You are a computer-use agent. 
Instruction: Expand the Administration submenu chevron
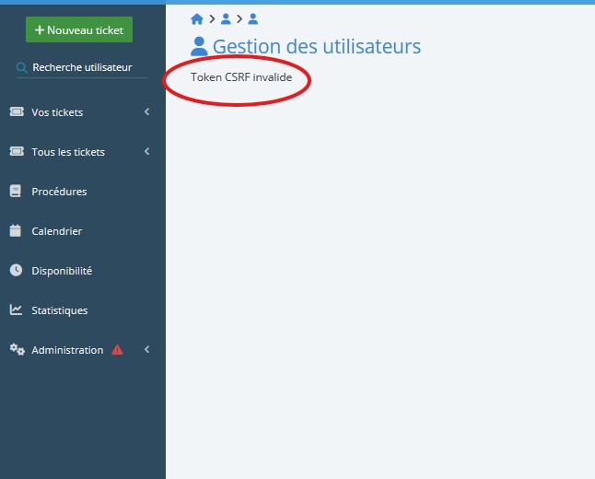point(146,350)
